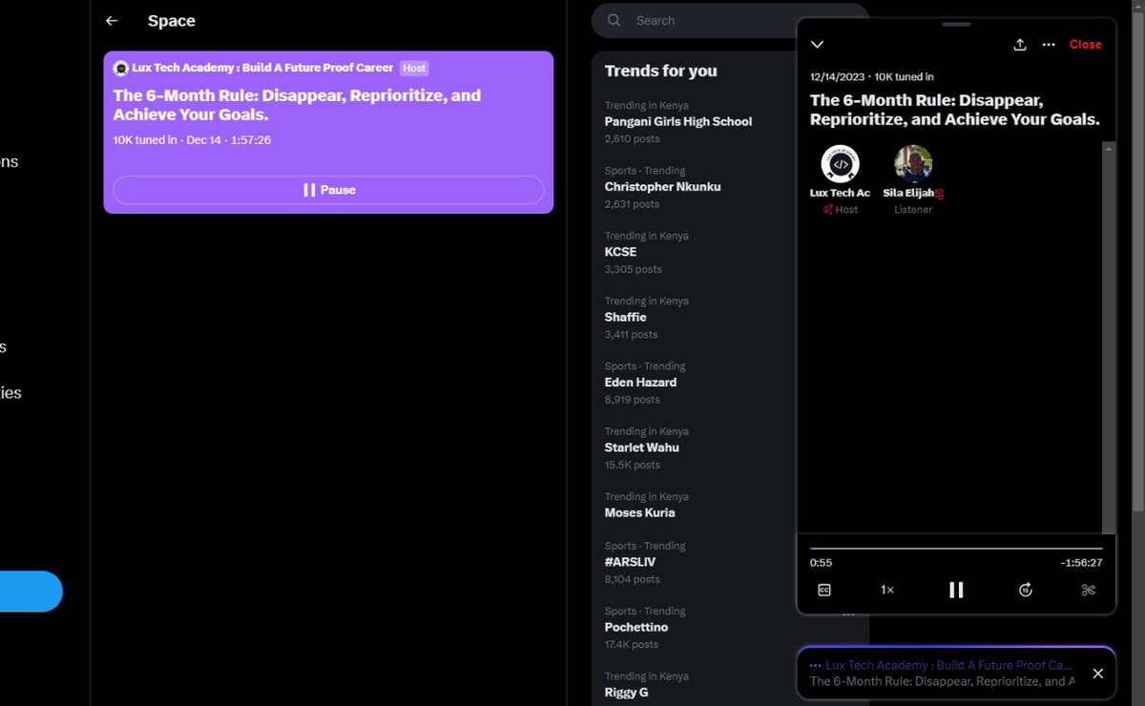The width and height of the screenshot is (1145, 706).
Task: Click the search magnifier icon
Action: tap(614, 20)
